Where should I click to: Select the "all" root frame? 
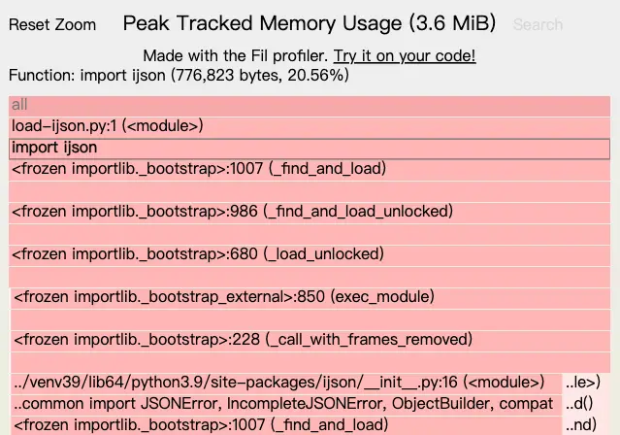tap(310, 106)
